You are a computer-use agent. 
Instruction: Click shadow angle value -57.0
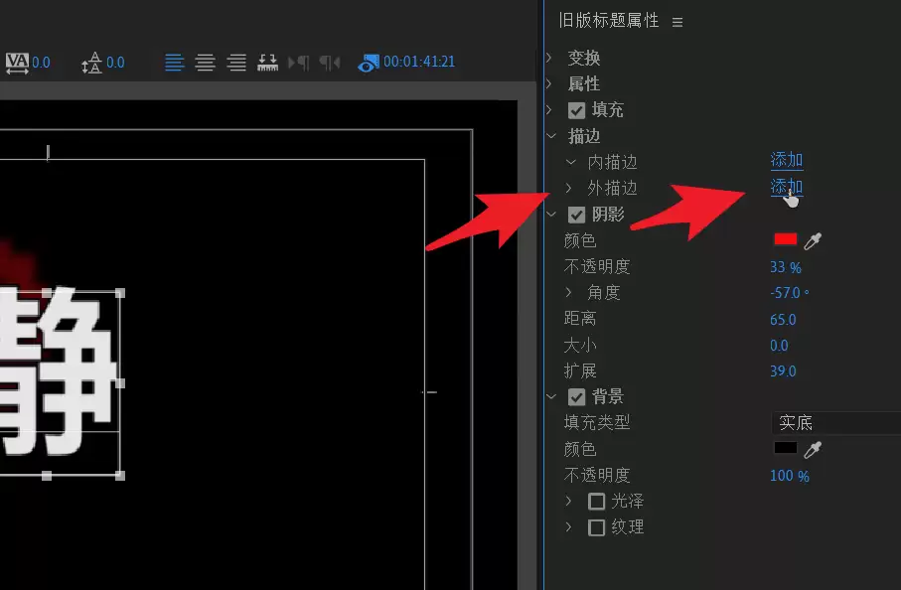tap(790, 293)
